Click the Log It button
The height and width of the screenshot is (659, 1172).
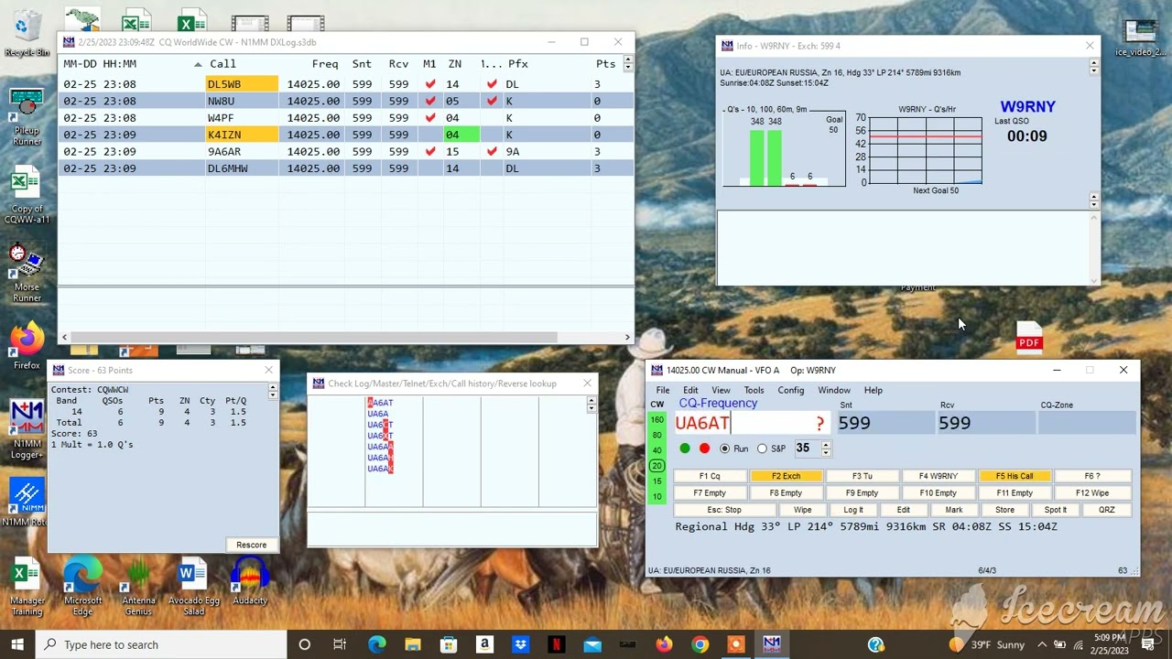tap(852, 510)
